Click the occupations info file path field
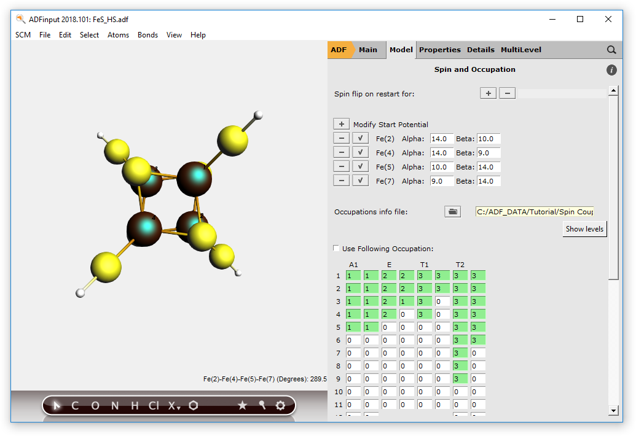 coord(535,211)
